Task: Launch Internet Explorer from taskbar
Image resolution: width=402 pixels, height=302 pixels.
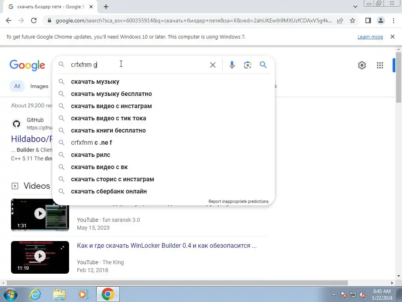Action: point(35,294)
